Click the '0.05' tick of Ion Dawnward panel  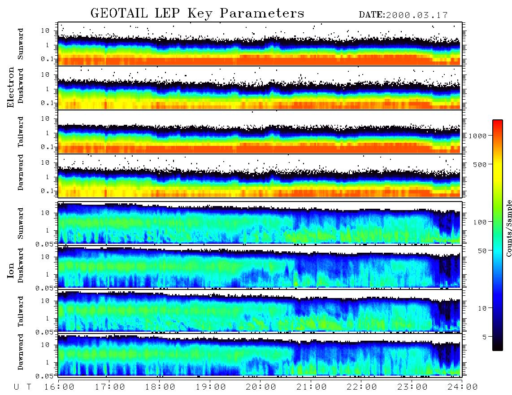(44, 376)
